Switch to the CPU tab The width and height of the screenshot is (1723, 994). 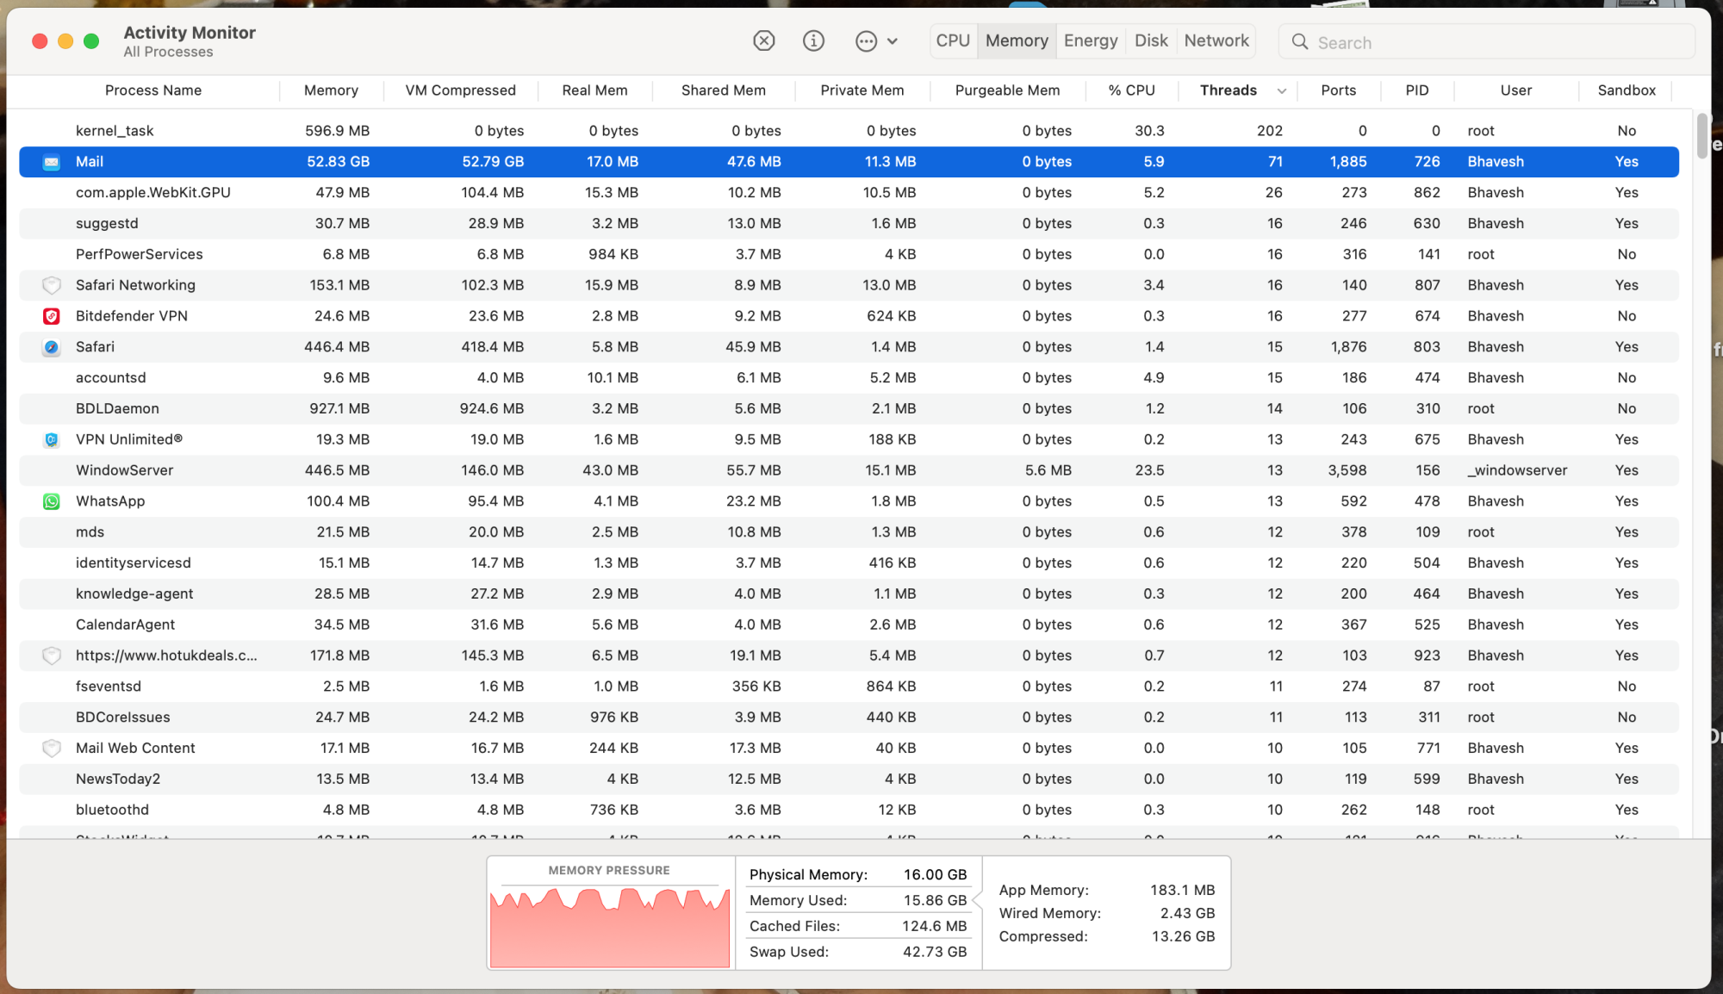(953, 40)
